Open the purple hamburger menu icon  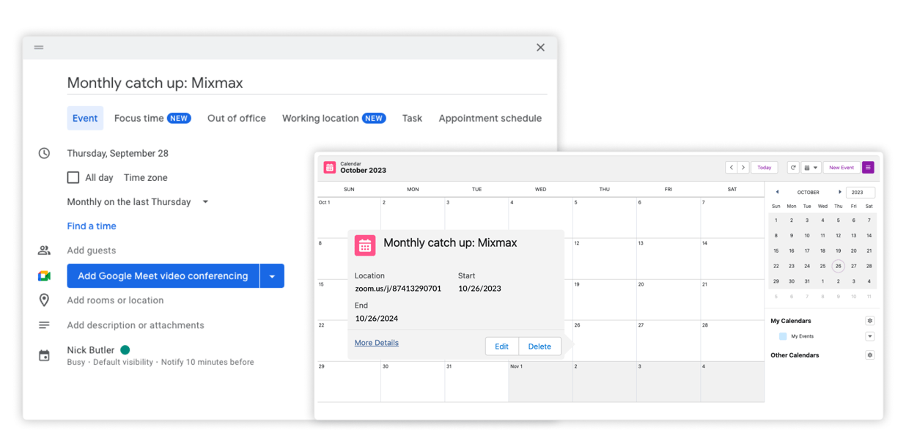point(868,168)
